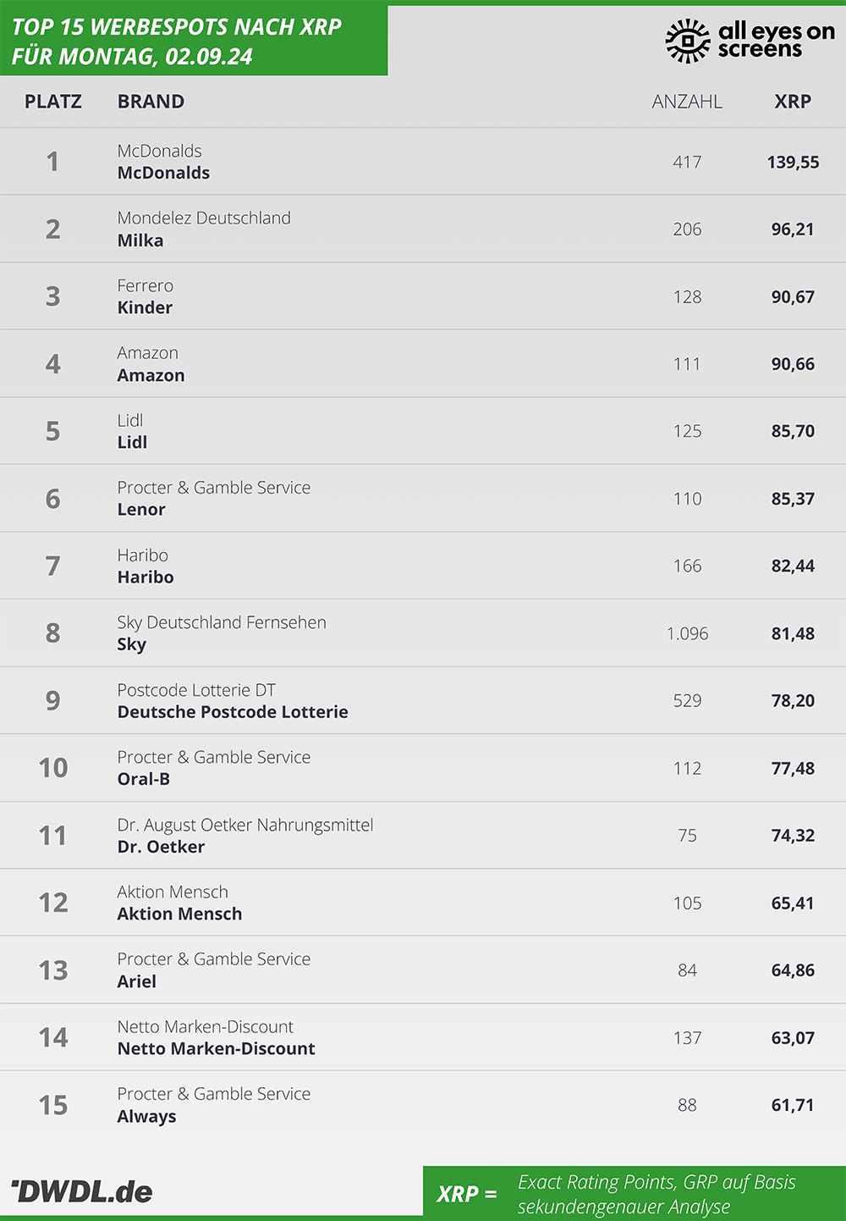Click the Netto Marken-Discount brand entry

pos(217,1048)
